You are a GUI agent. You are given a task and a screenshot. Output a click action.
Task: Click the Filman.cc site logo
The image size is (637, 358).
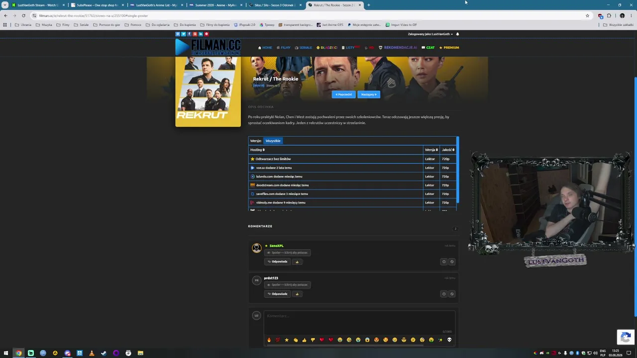click(208, 47)
